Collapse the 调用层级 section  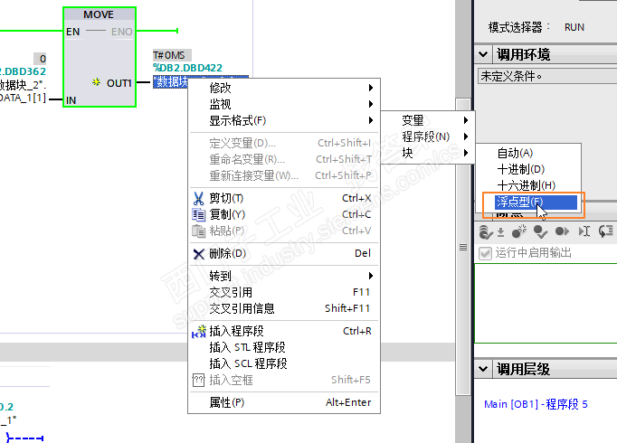pyautogui.click(x=483, y=369)
